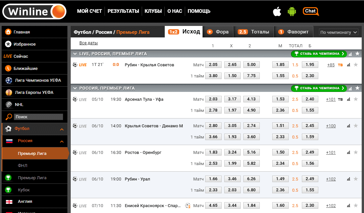Favorite the Крылья Советов - Динамо М match

click(x=356, y=126)
